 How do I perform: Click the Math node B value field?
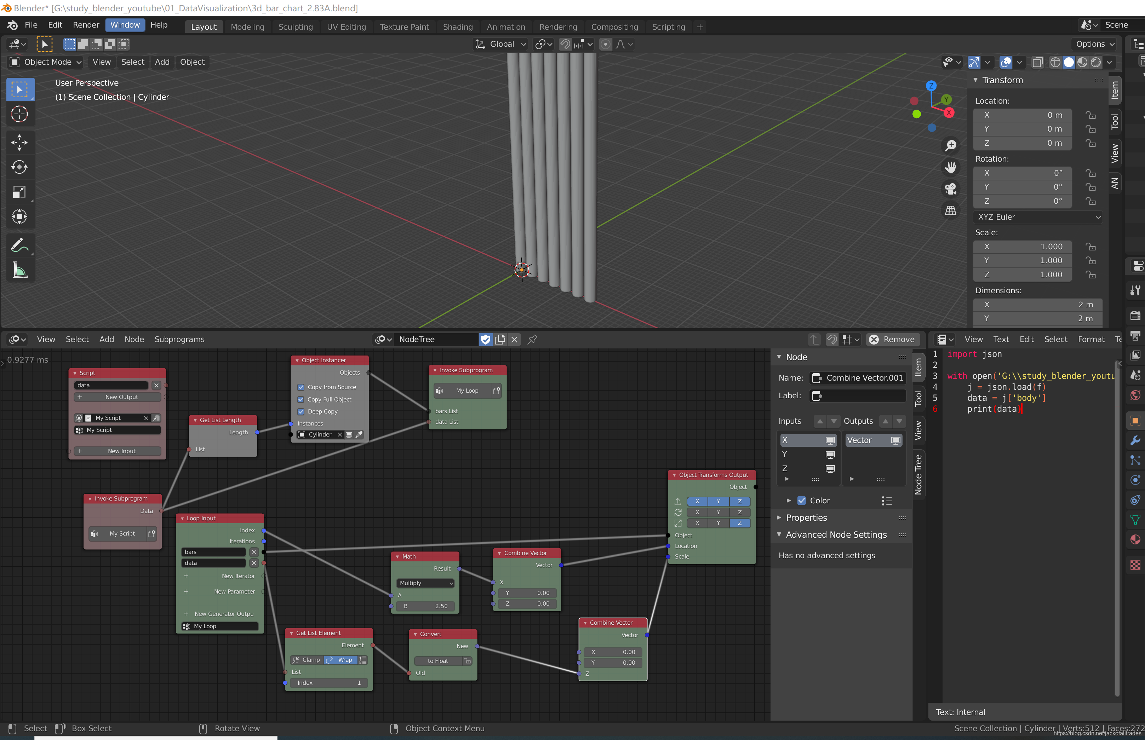point(425,606)
